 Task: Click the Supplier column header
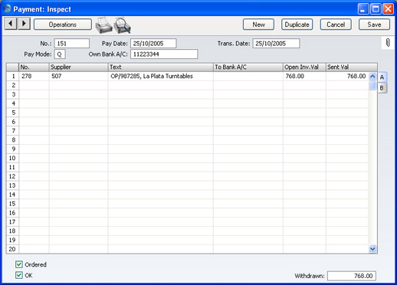point(78,67)
